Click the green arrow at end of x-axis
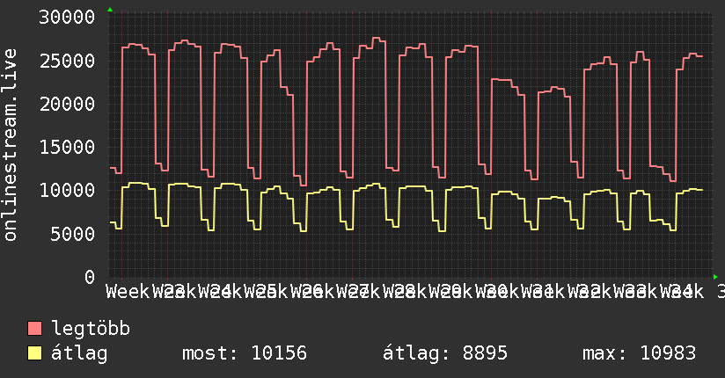725x378 pixels. [x=715, y=277]
